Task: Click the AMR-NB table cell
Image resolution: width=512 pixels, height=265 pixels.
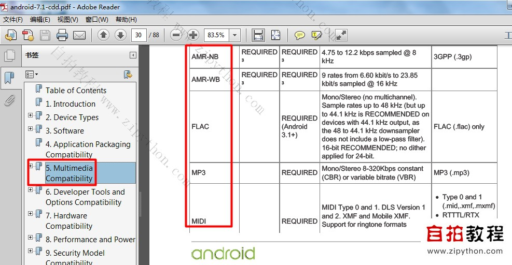Action: point(214,57)
